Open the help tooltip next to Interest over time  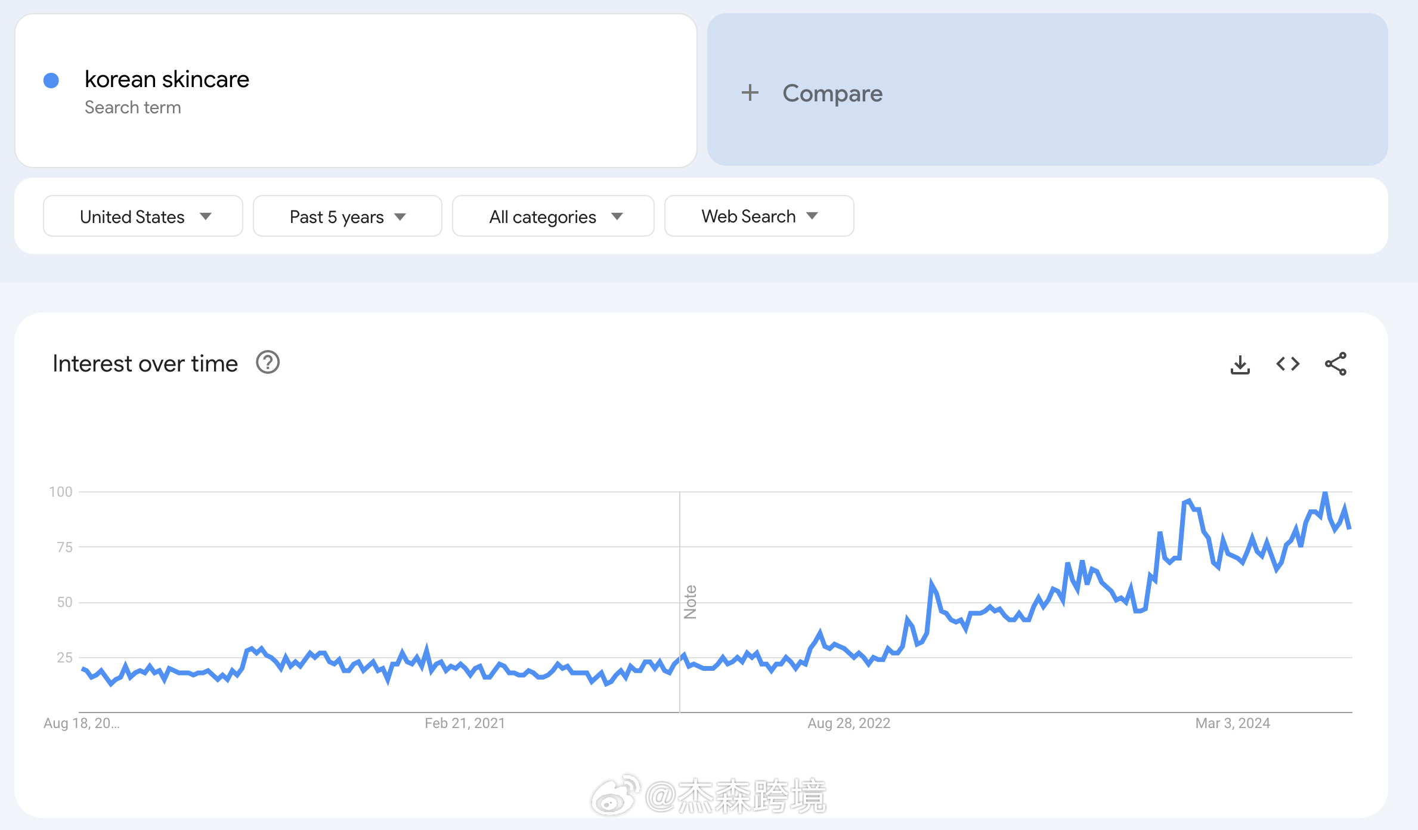[x=267, y=363]
